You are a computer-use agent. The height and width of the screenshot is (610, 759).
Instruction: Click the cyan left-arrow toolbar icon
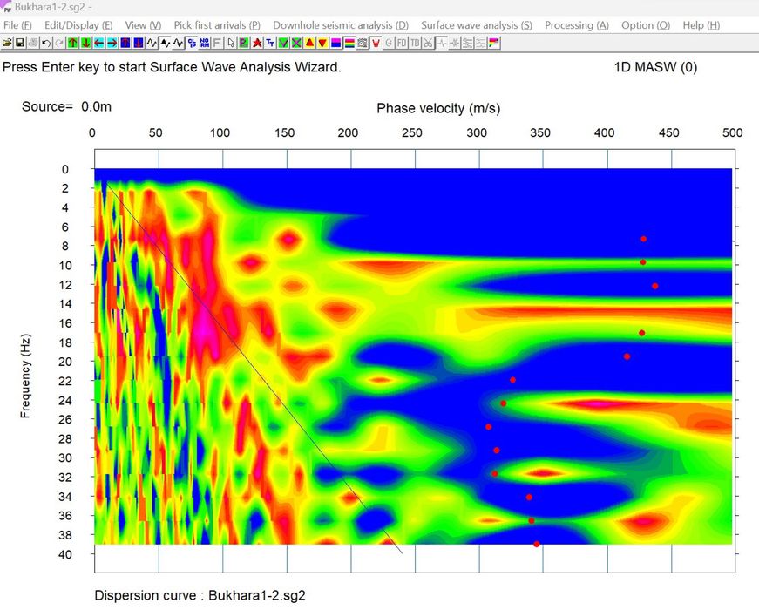[x=98, y=43]
